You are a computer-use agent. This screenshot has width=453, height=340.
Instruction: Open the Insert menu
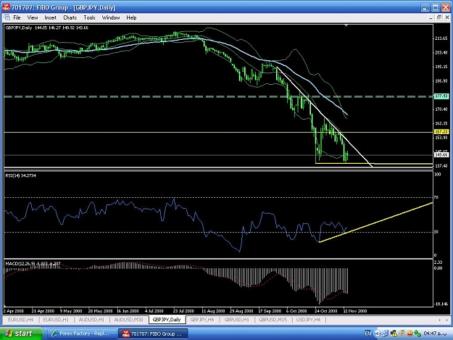point(50,17)
